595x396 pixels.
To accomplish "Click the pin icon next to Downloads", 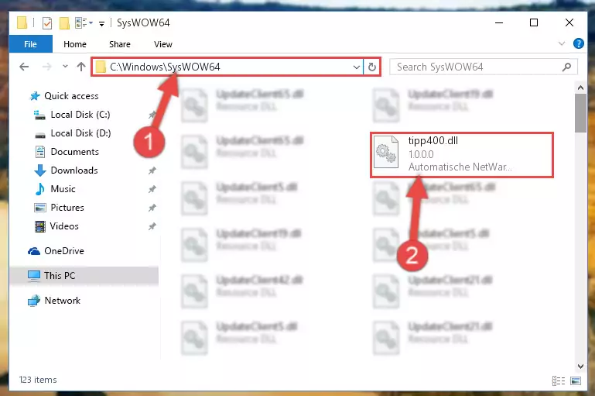I will 152,170.
